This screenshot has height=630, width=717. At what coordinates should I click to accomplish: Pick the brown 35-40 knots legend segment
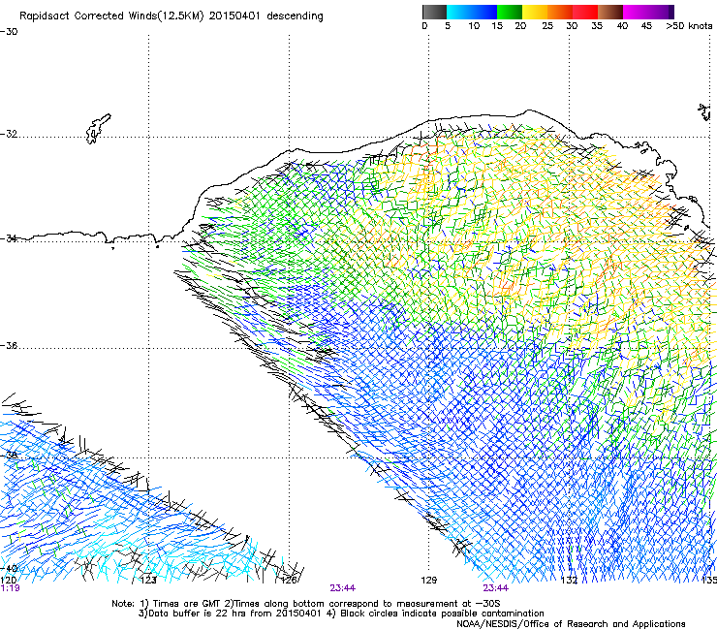[610, 12]
